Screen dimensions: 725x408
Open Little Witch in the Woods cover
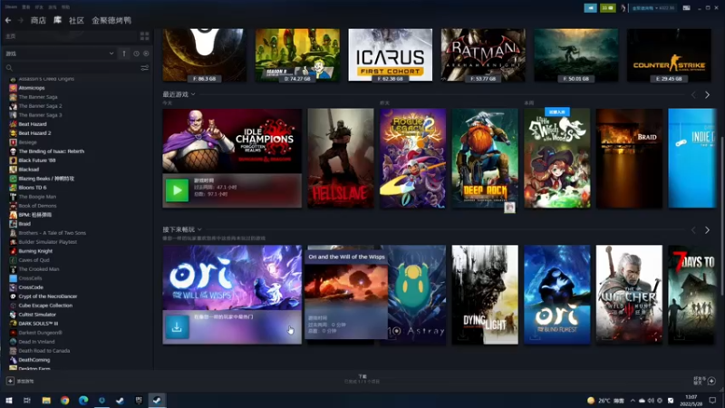(x=557, y=158)
